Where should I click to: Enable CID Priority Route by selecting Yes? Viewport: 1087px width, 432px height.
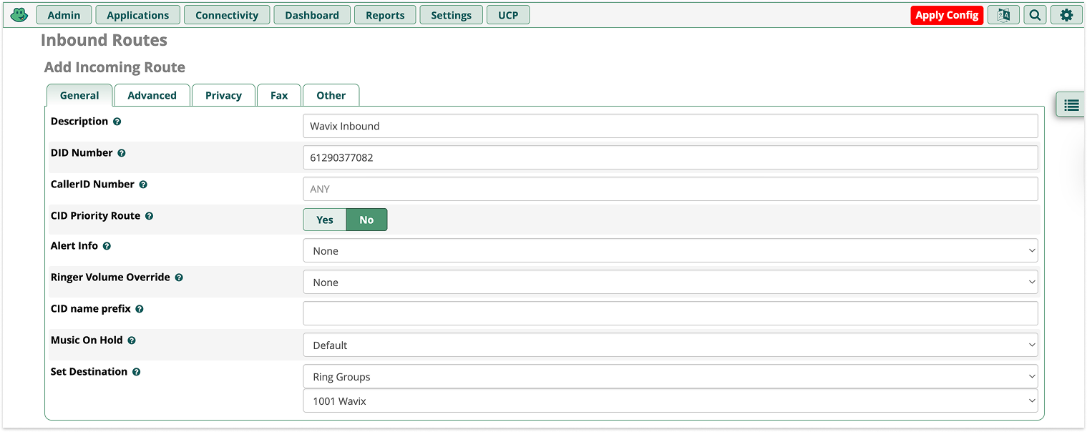(325, 220)
